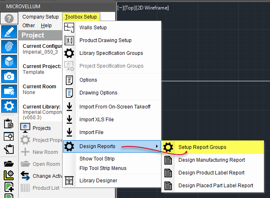Click the camera sidebar icon
This screenshot has width=270, height=198.
coord(9,76)
